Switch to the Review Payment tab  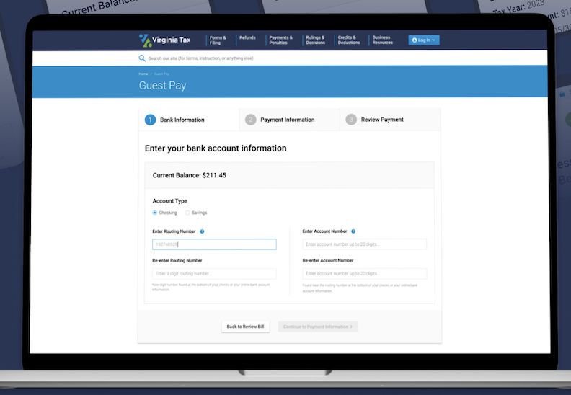click(x=382, y=120)
